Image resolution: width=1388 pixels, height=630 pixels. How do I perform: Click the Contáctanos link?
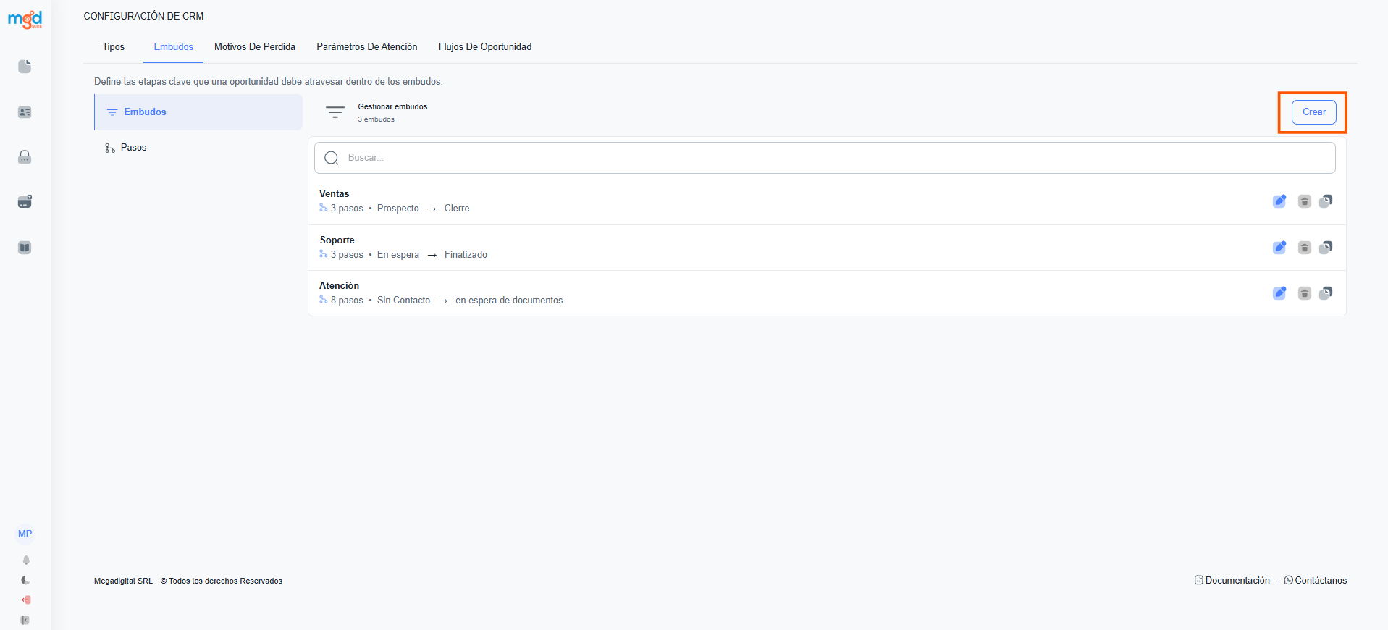pyautogui.click(x=1320, y=581)
